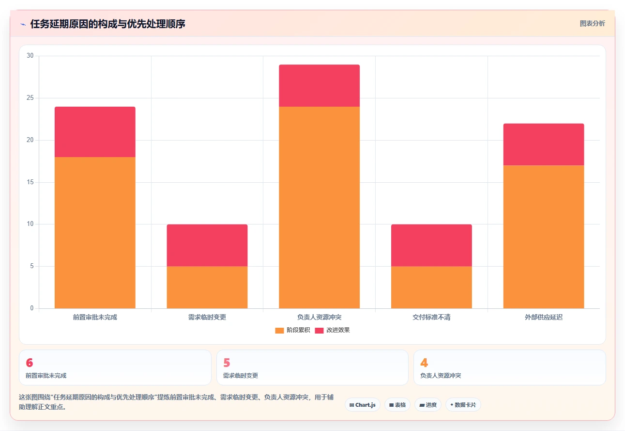Click the red bar segment for 负责人资源冲突

pos(320,86)
